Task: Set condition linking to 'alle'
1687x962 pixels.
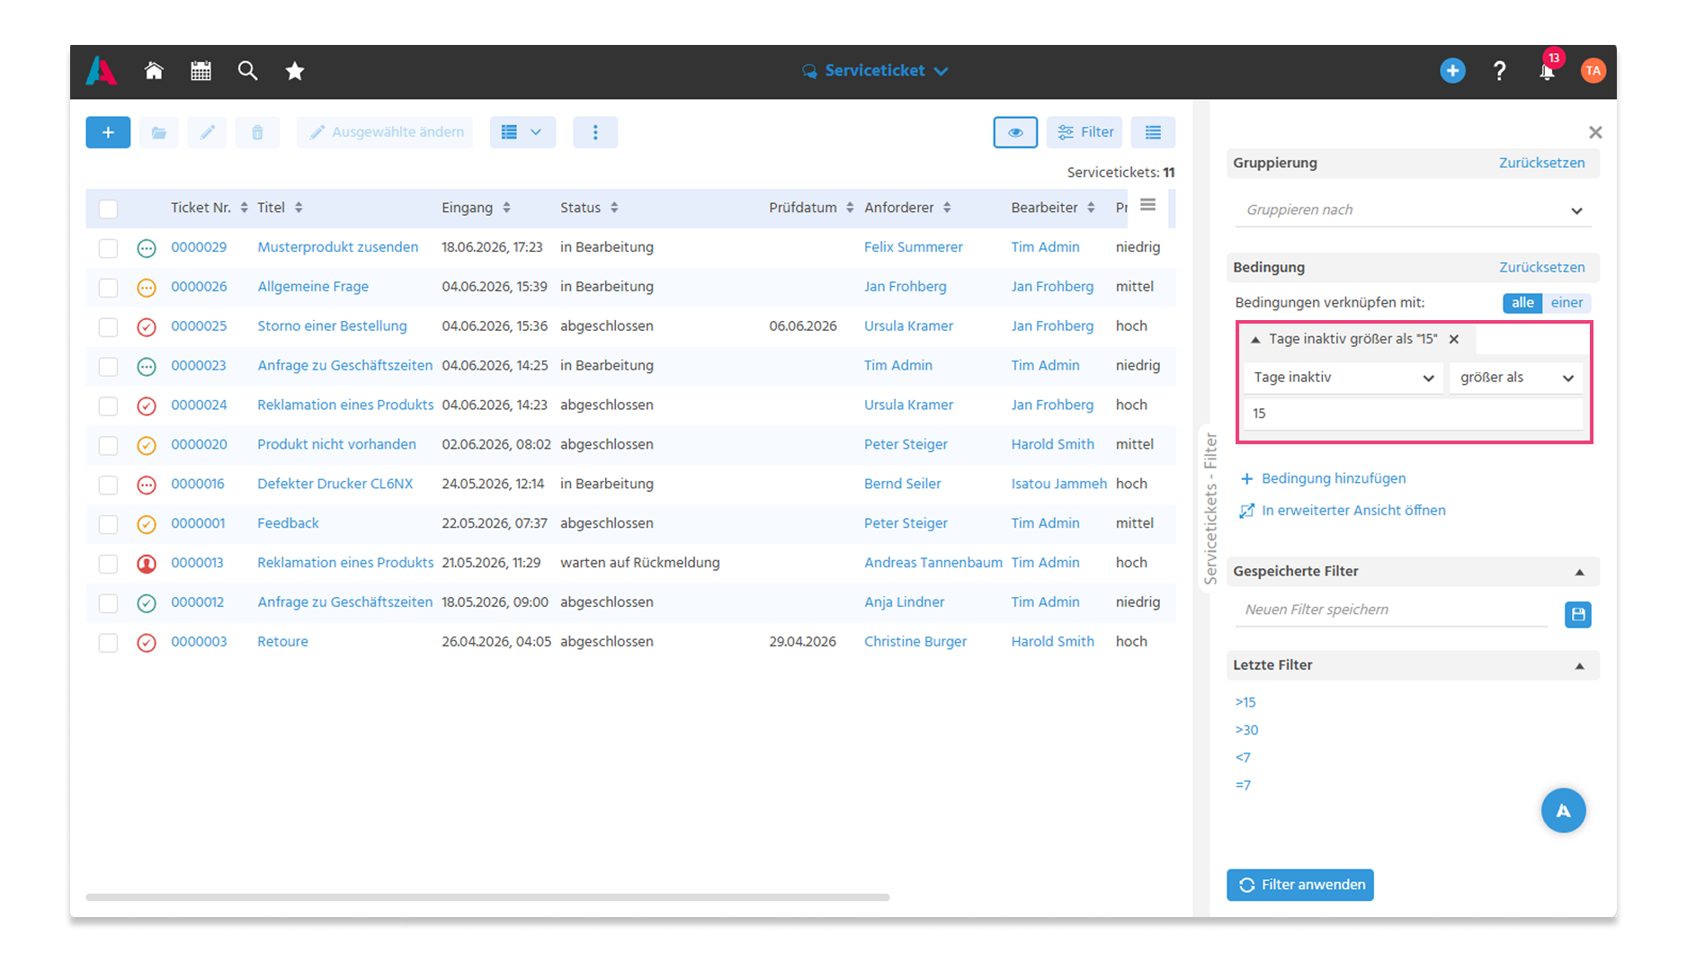Action: click(x=1522, y=303)
